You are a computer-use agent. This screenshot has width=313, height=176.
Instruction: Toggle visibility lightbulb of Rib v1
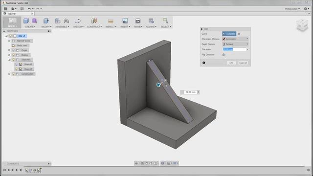click(11, 36)
